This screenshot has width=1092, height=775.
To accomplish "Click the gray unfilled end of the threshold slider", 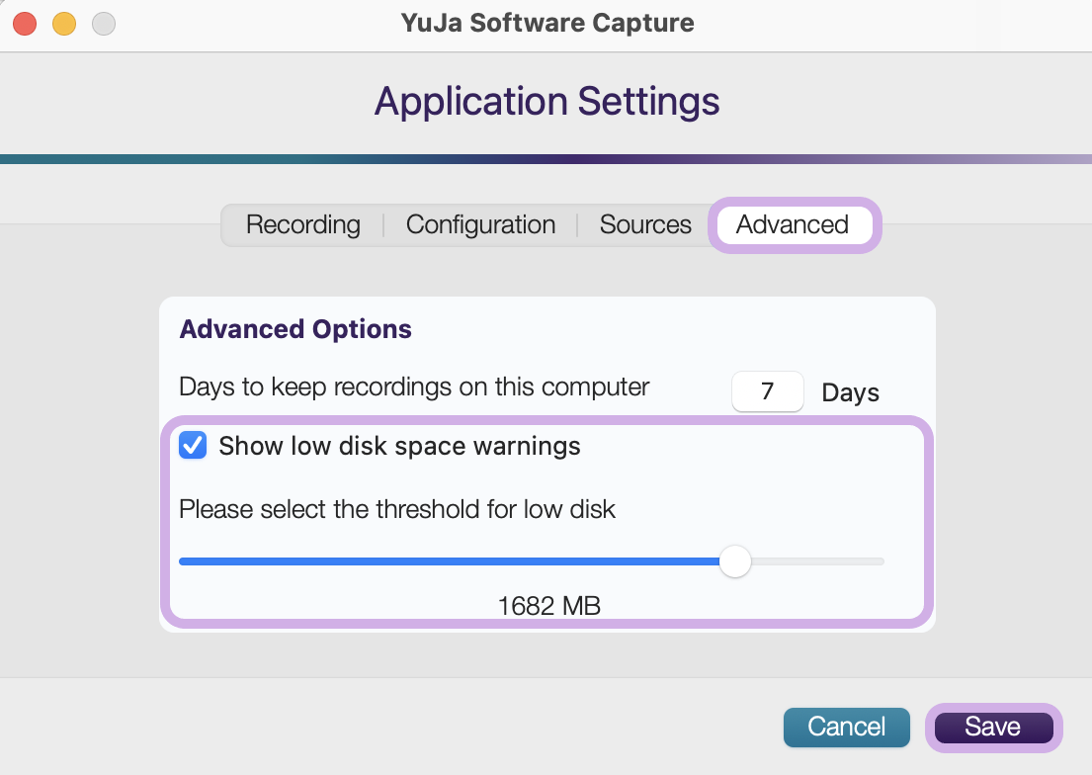I will [x=817, y=561].
